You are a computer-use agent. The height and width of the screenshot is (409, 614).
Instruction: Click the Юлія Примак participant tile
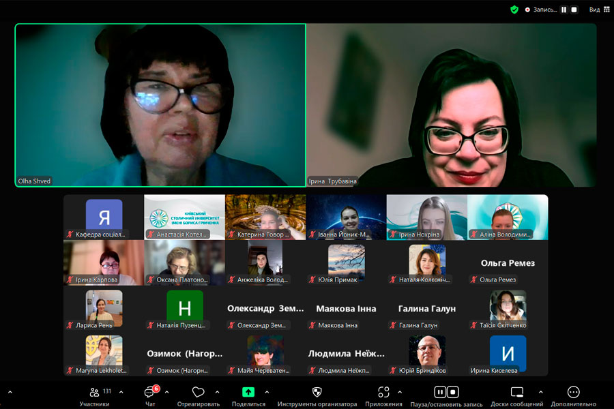(346, 262)
